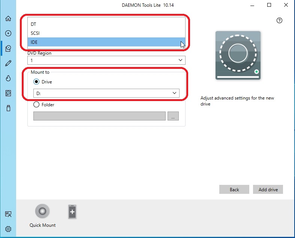
Task: Open help question mark icon
Action: coord(279,20)
